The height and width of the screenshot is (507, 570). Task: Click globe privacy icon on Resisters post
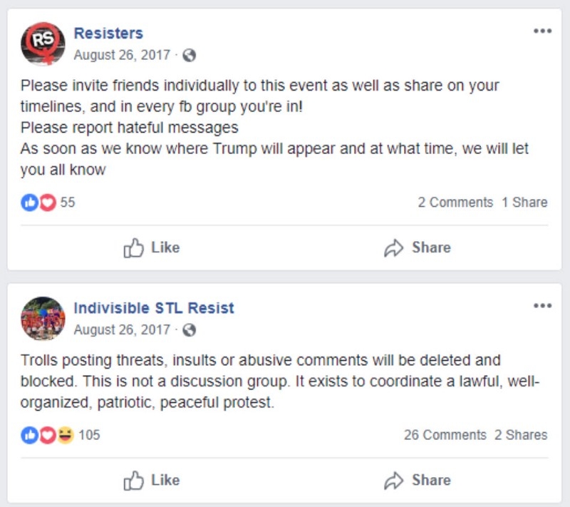[189, 55]
